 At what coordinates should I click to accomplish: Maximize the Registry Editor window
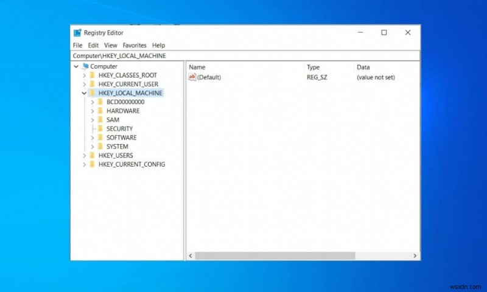(x=384, y=32)
